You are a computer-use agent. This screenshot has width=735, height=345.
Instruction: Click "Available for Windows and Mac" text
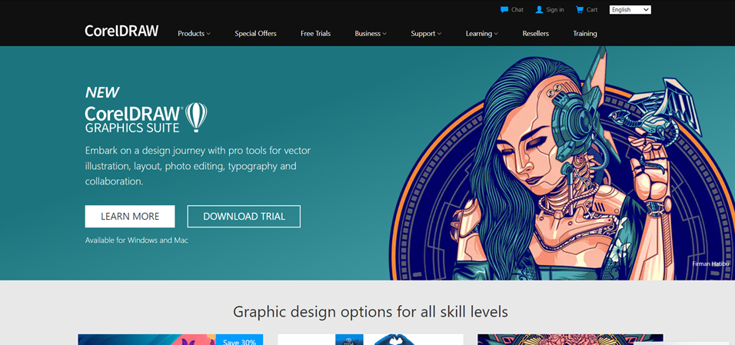[x=136, y=240]
